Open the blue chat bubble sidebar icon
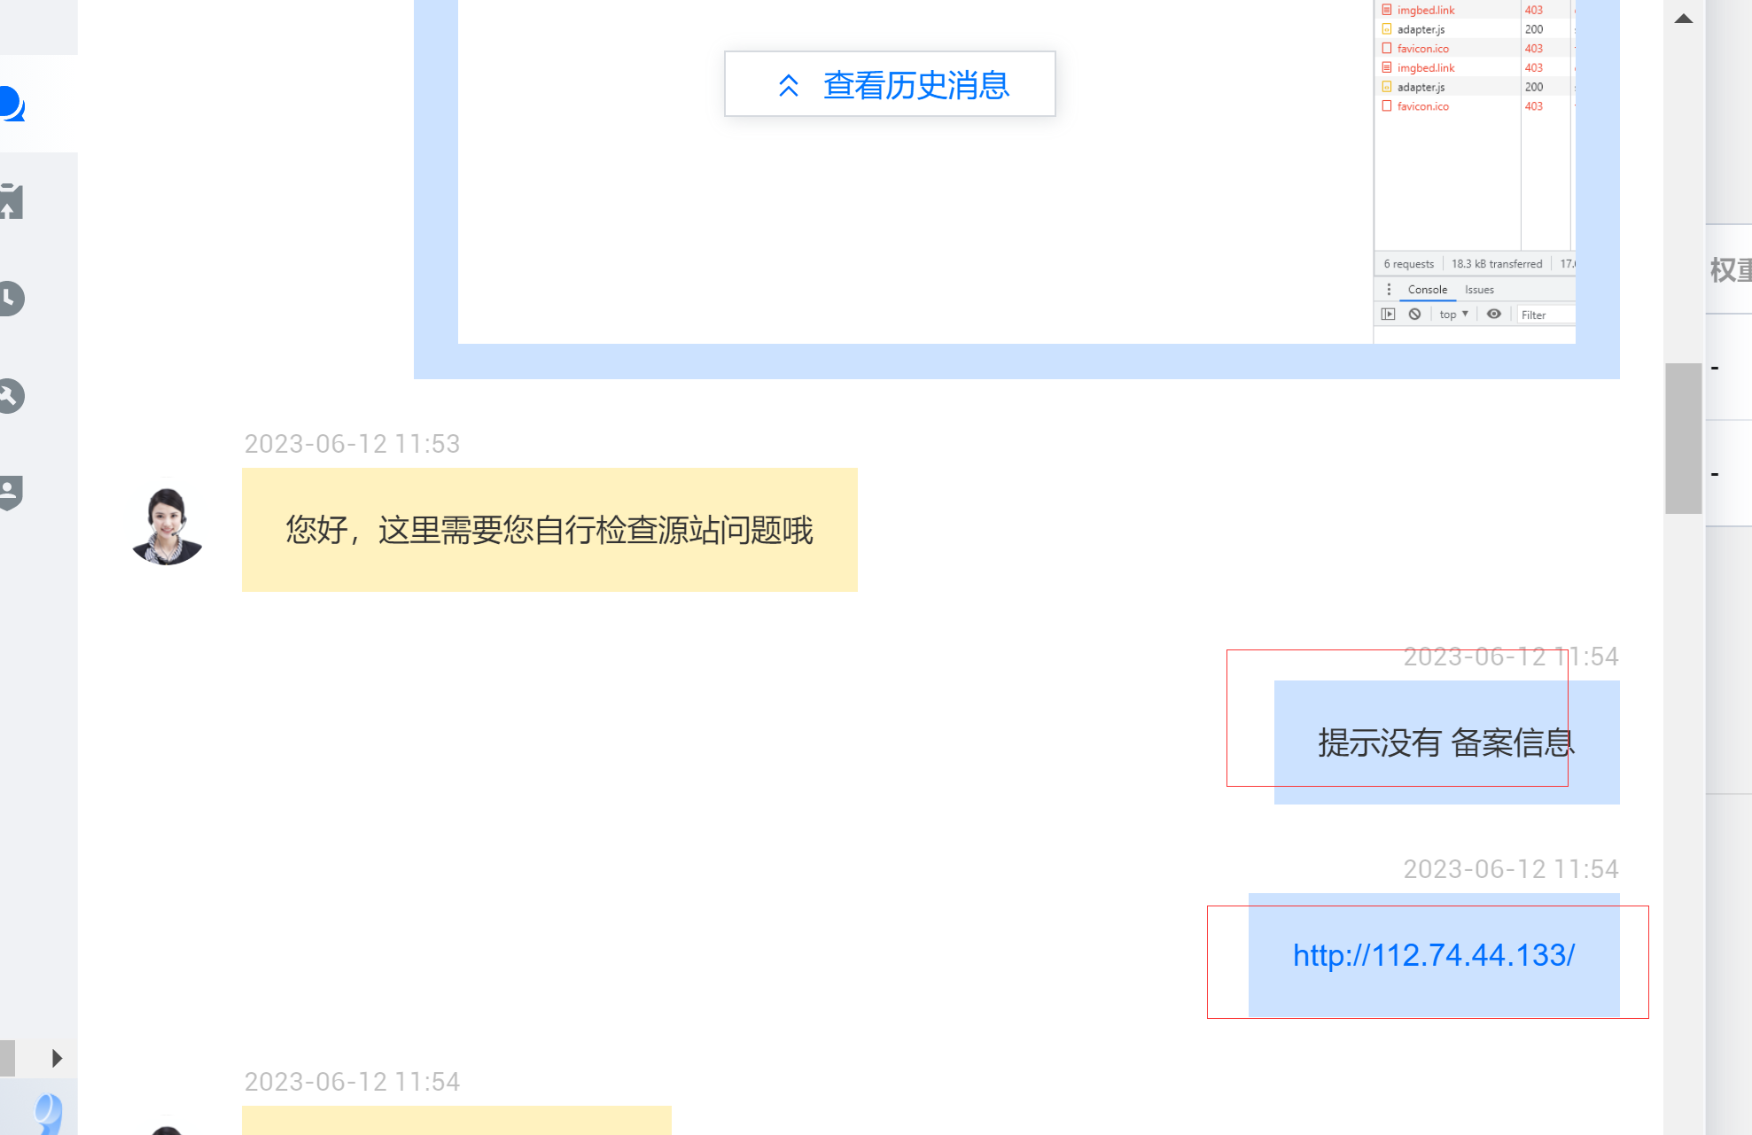Screen dimensions: 1752x1135 (12, 105)
